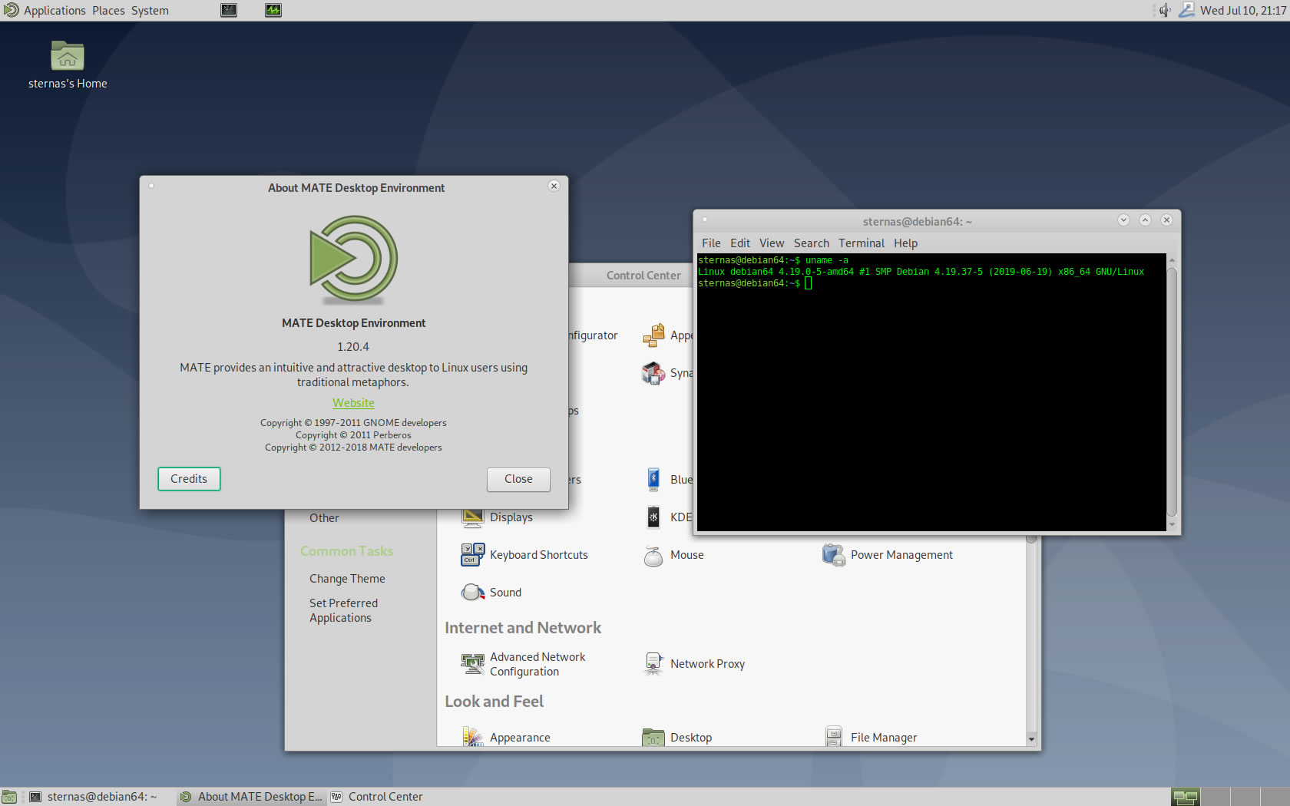Open terminal Edit menu

[x=740, y=243]
